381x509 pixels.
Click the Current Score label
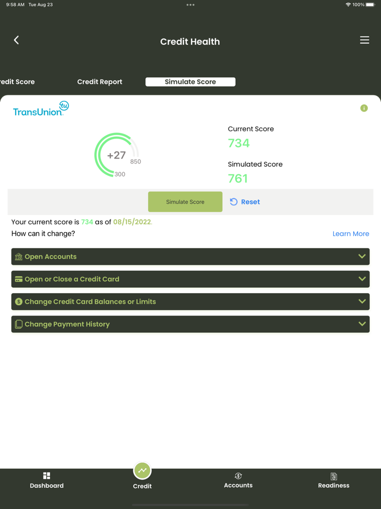point(251,129)
